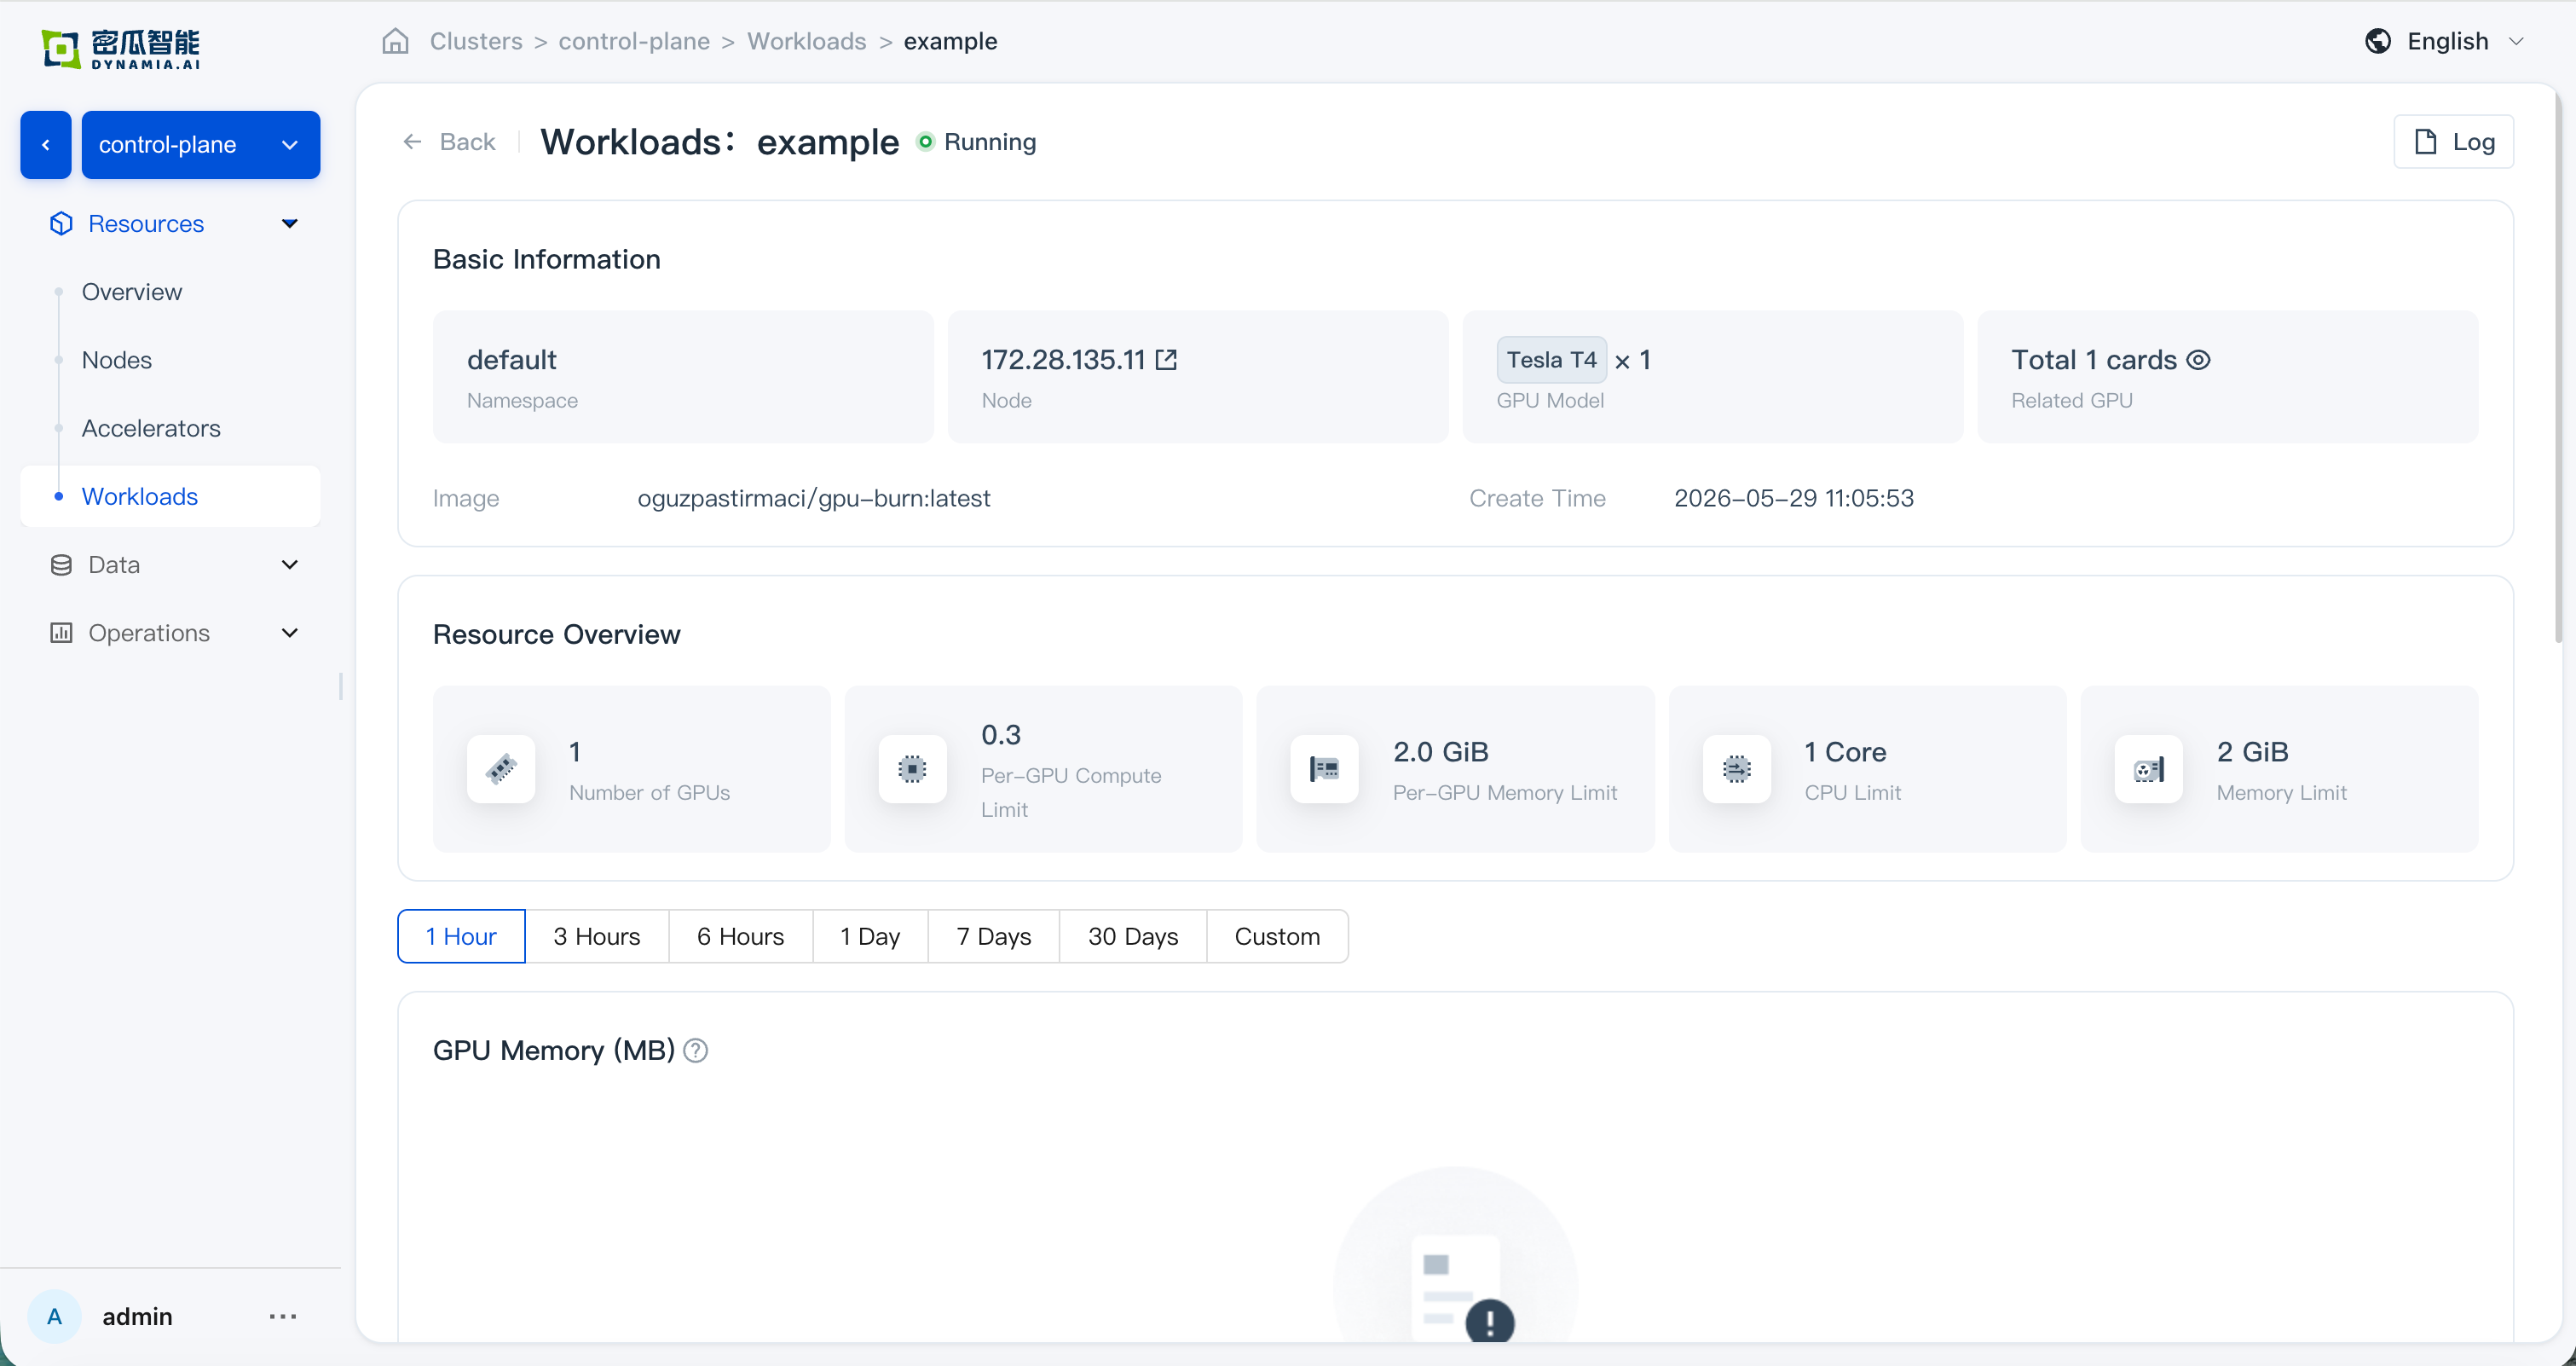2576x1366 pixels.
Task: Select the 6 Hours time range
Action: click(x=740, y=936)
